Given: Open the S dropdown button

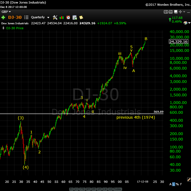Looking at the screenshot, I should point(166,12).
